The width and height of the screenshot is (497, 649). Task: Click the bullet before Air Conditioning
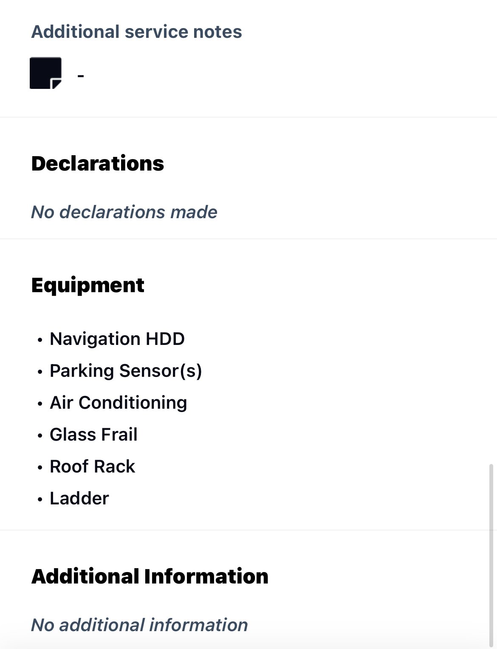pos(40,404)
